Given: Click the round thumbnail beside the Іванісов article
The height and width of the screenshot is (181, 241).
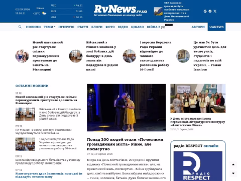Looking at the screenshot, I should click(183, 56).
